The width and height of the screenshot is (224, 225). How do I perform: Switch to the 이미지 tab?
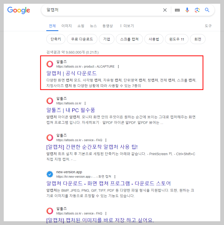[x=67, y=26]
